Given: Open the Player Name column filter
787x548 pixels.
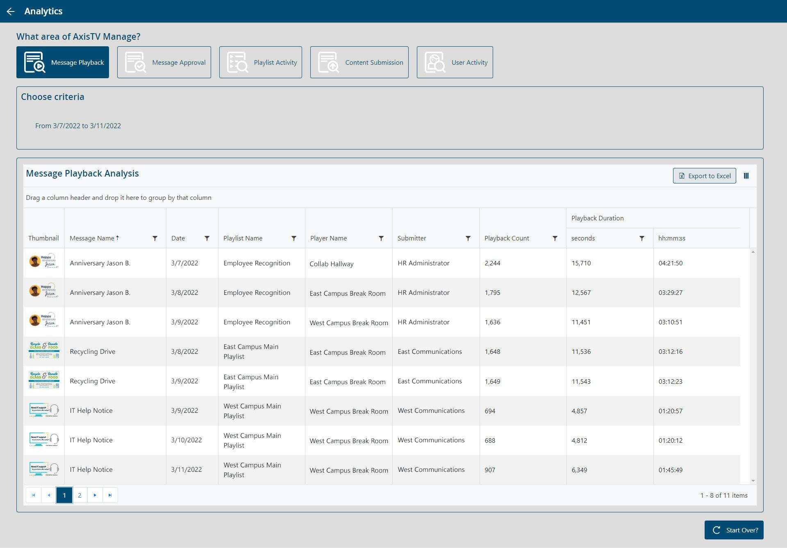Looking at the screenshot, I should click(381, 238).
